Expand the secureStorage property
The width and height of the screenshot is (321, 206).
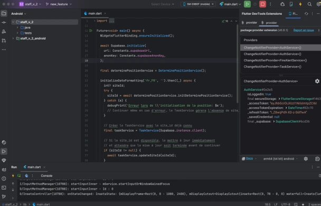click(279, 99)
